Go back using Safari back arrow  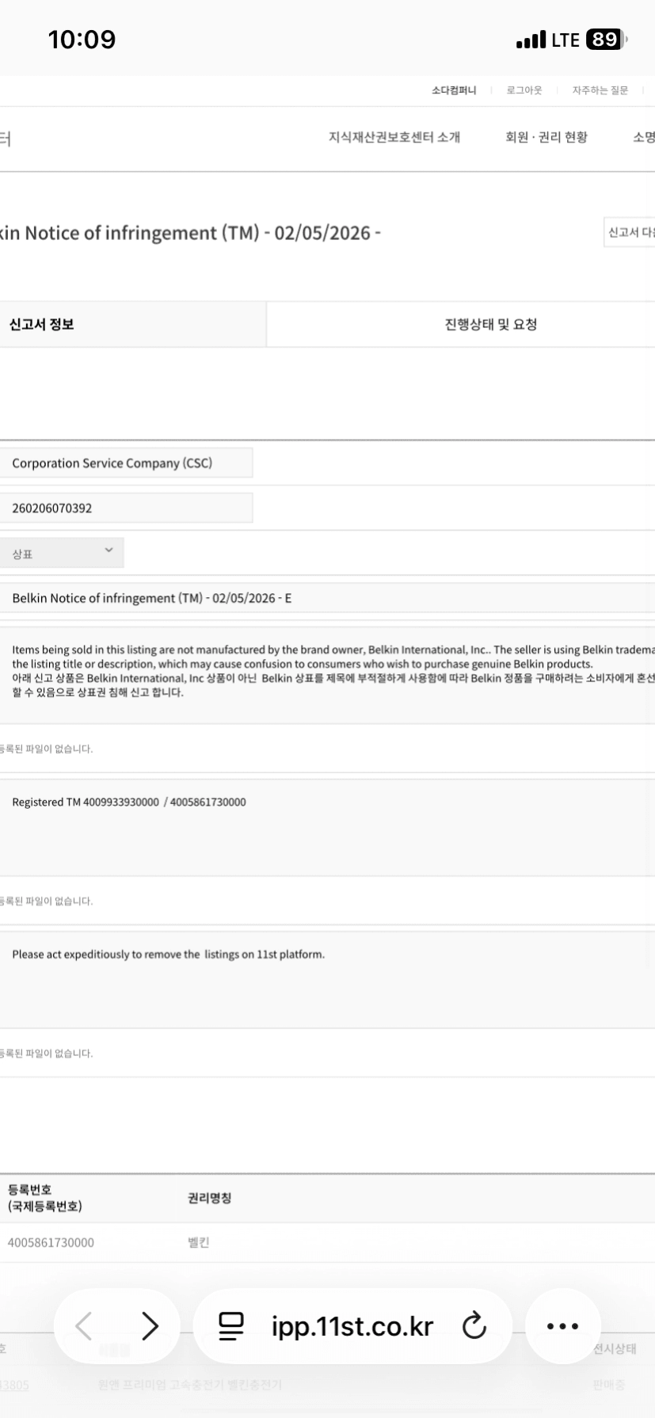click(84, 1325)
